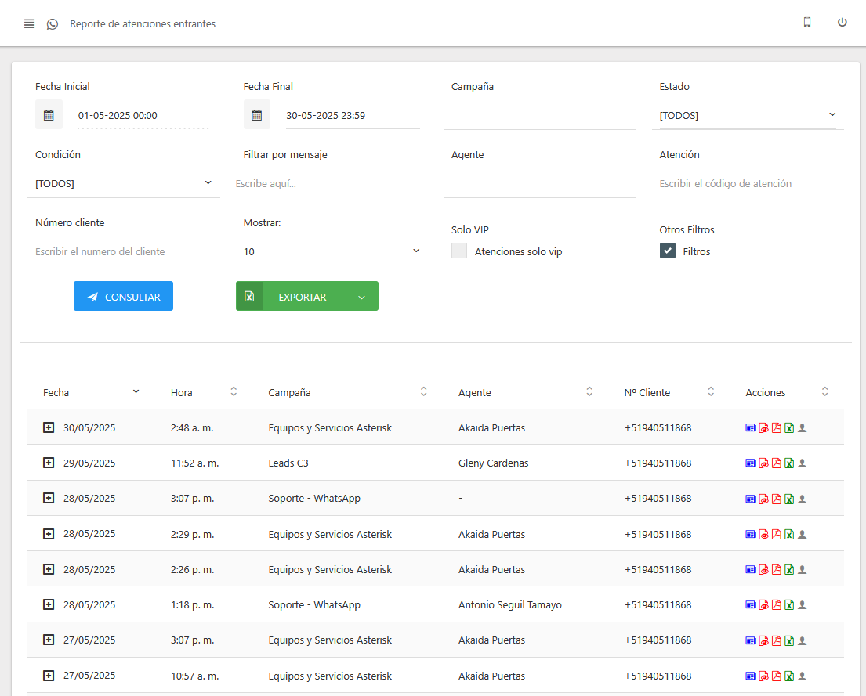Open the Exportar dropdown arrow
866x696 pixels.
362,297
